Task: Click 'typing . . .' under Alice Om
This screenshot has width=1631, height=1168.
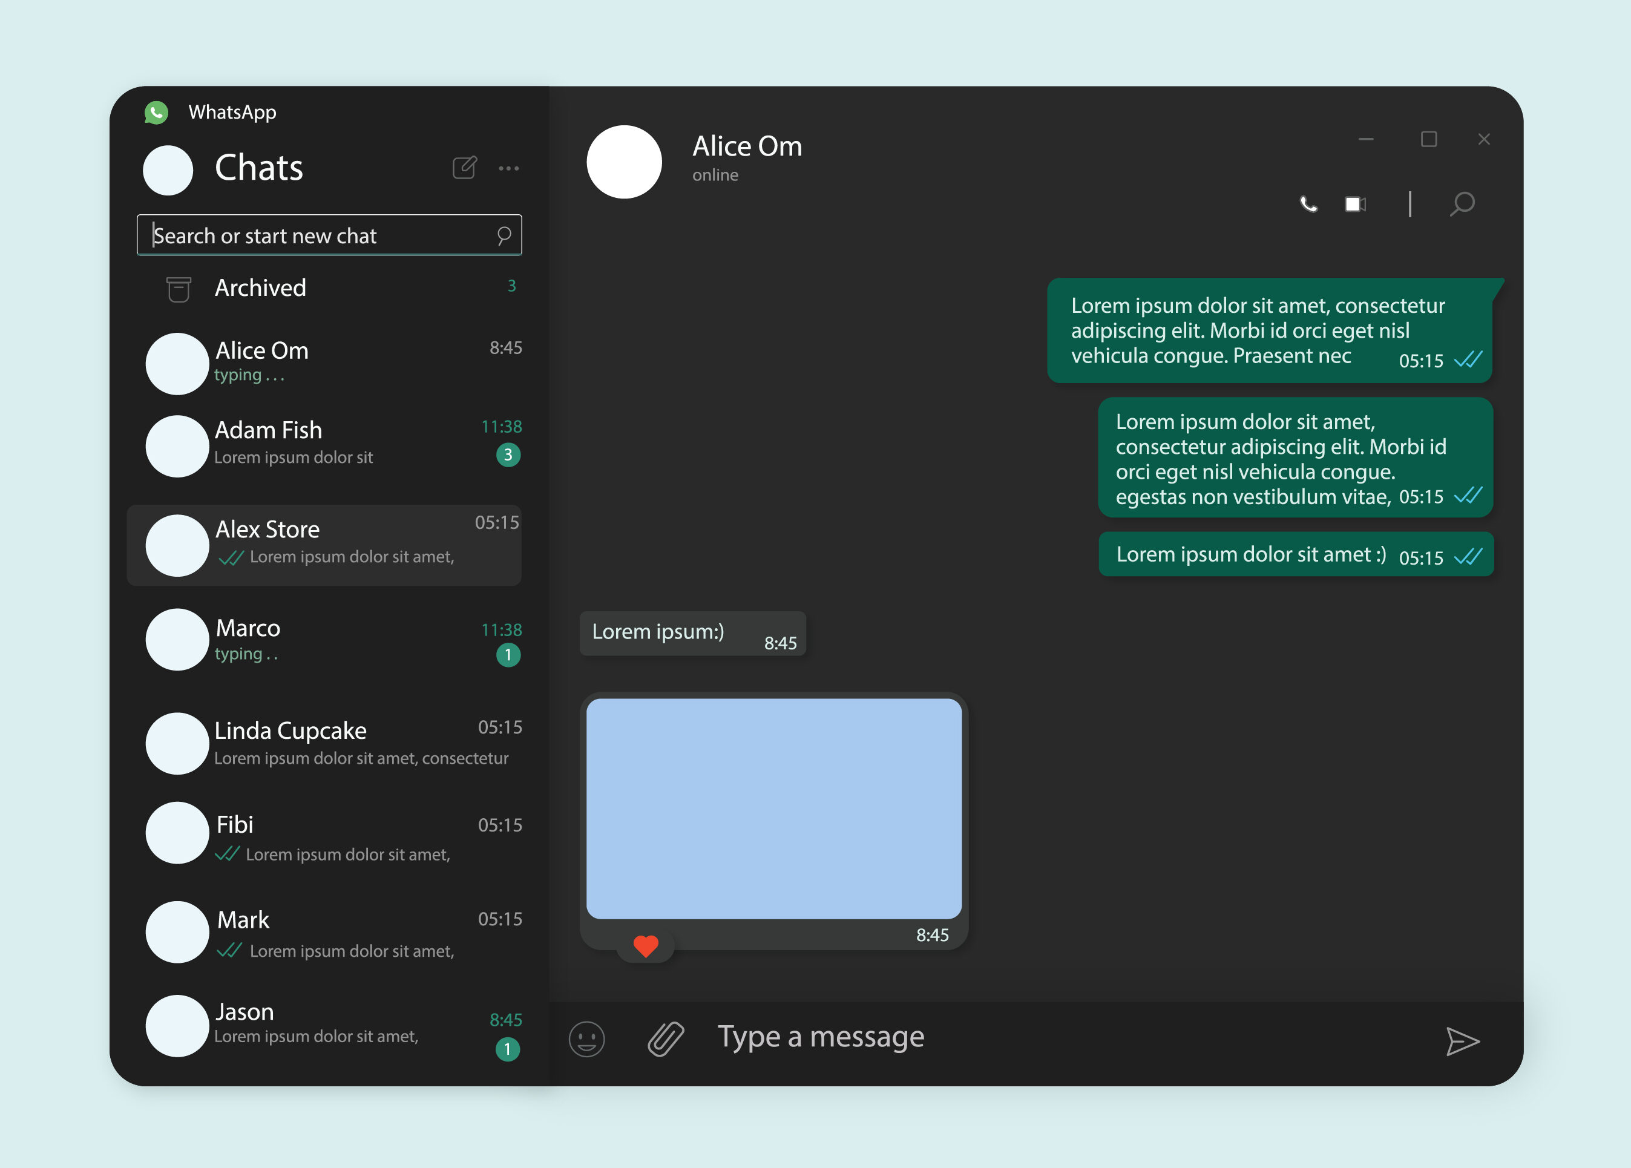Action: [x=249, y=375]
